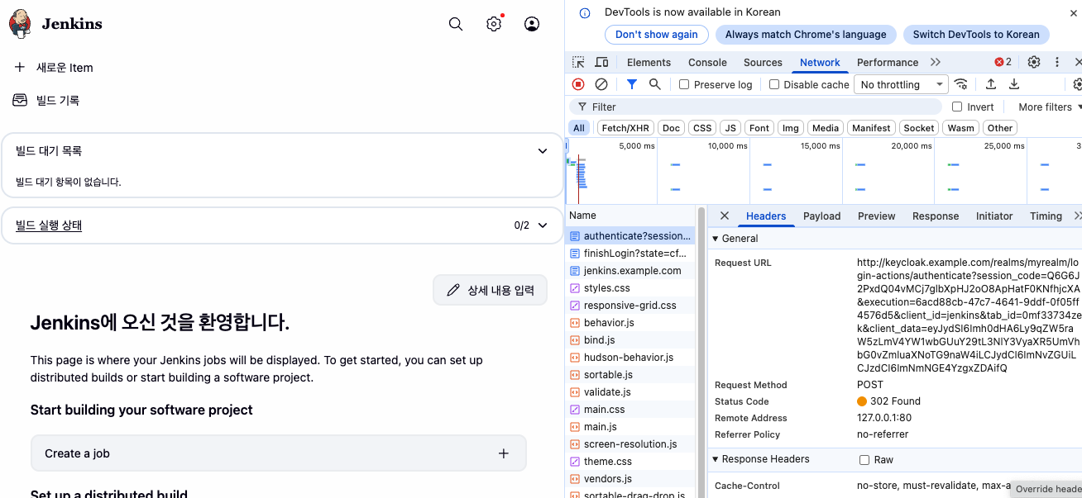The height and width of the screenshot is (498, 1082).
Task: Open the user account avatar icon
Action: 532,24
